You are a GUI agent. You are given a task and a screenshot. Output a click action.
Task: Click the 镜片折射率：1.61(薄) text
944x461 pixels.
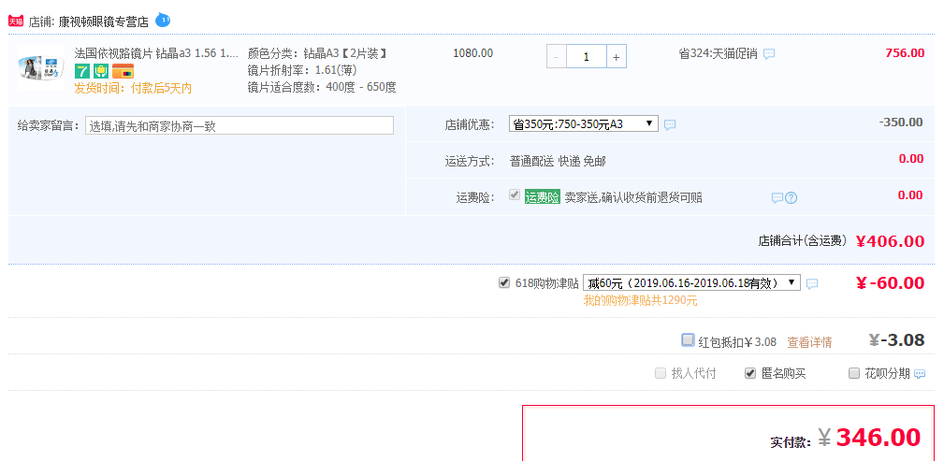[x=302, y=70]
